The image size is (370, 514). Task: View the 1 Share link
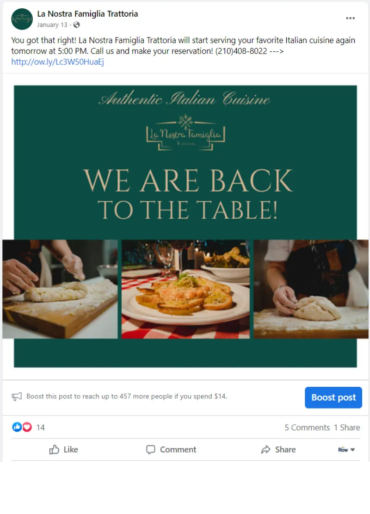pos(347,427)
